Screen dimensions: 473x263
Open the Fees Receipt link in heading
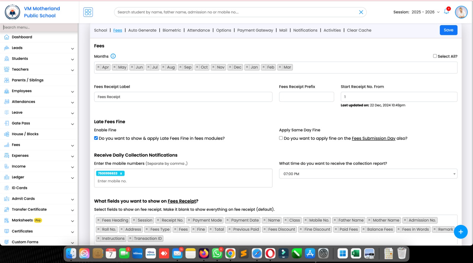[x=182, y=201]
